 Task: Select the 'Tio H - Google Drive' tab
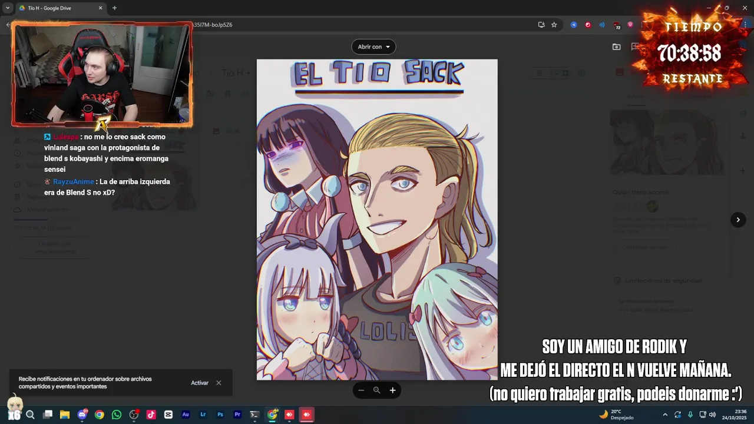[x=61, y=8]
